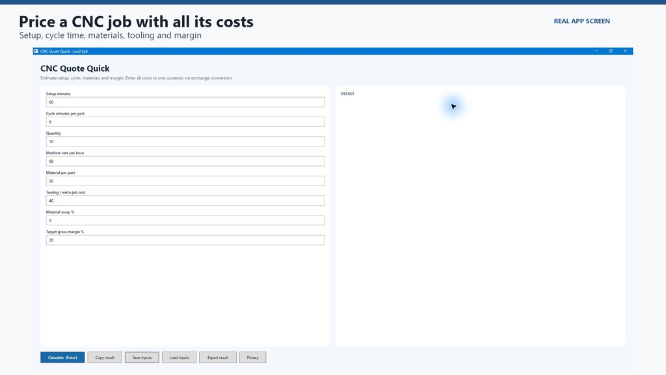Click the 'Target gross margin %' label
The image size is (666, 375).
(65, 232)
